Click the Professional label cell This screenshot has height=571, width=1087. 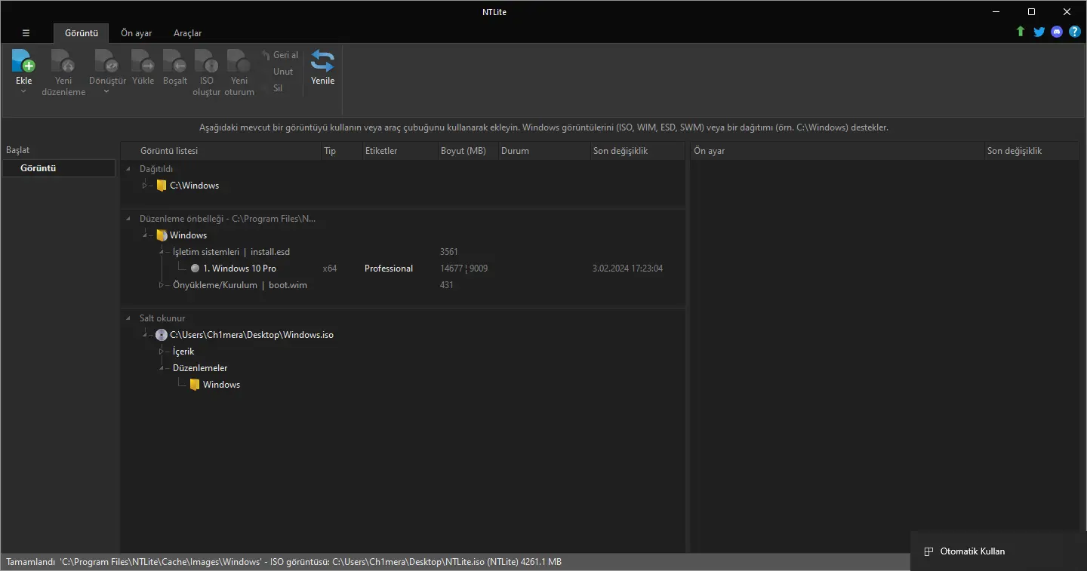tap(389, 269)
